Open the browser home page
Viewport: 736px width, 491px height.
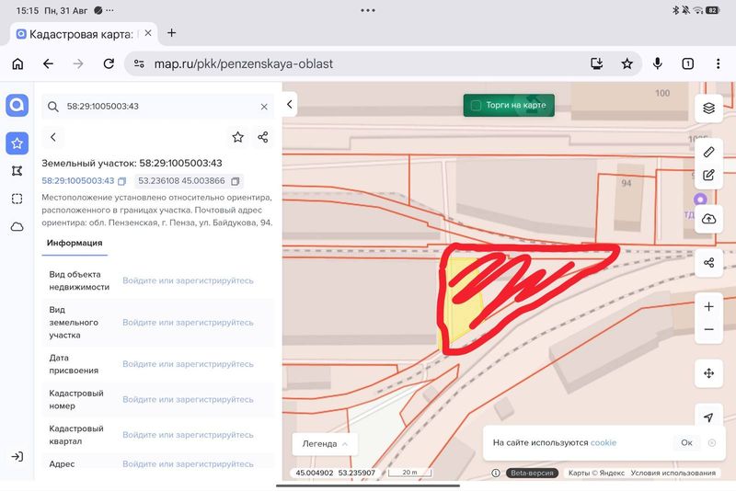click(x=17, y=63)
